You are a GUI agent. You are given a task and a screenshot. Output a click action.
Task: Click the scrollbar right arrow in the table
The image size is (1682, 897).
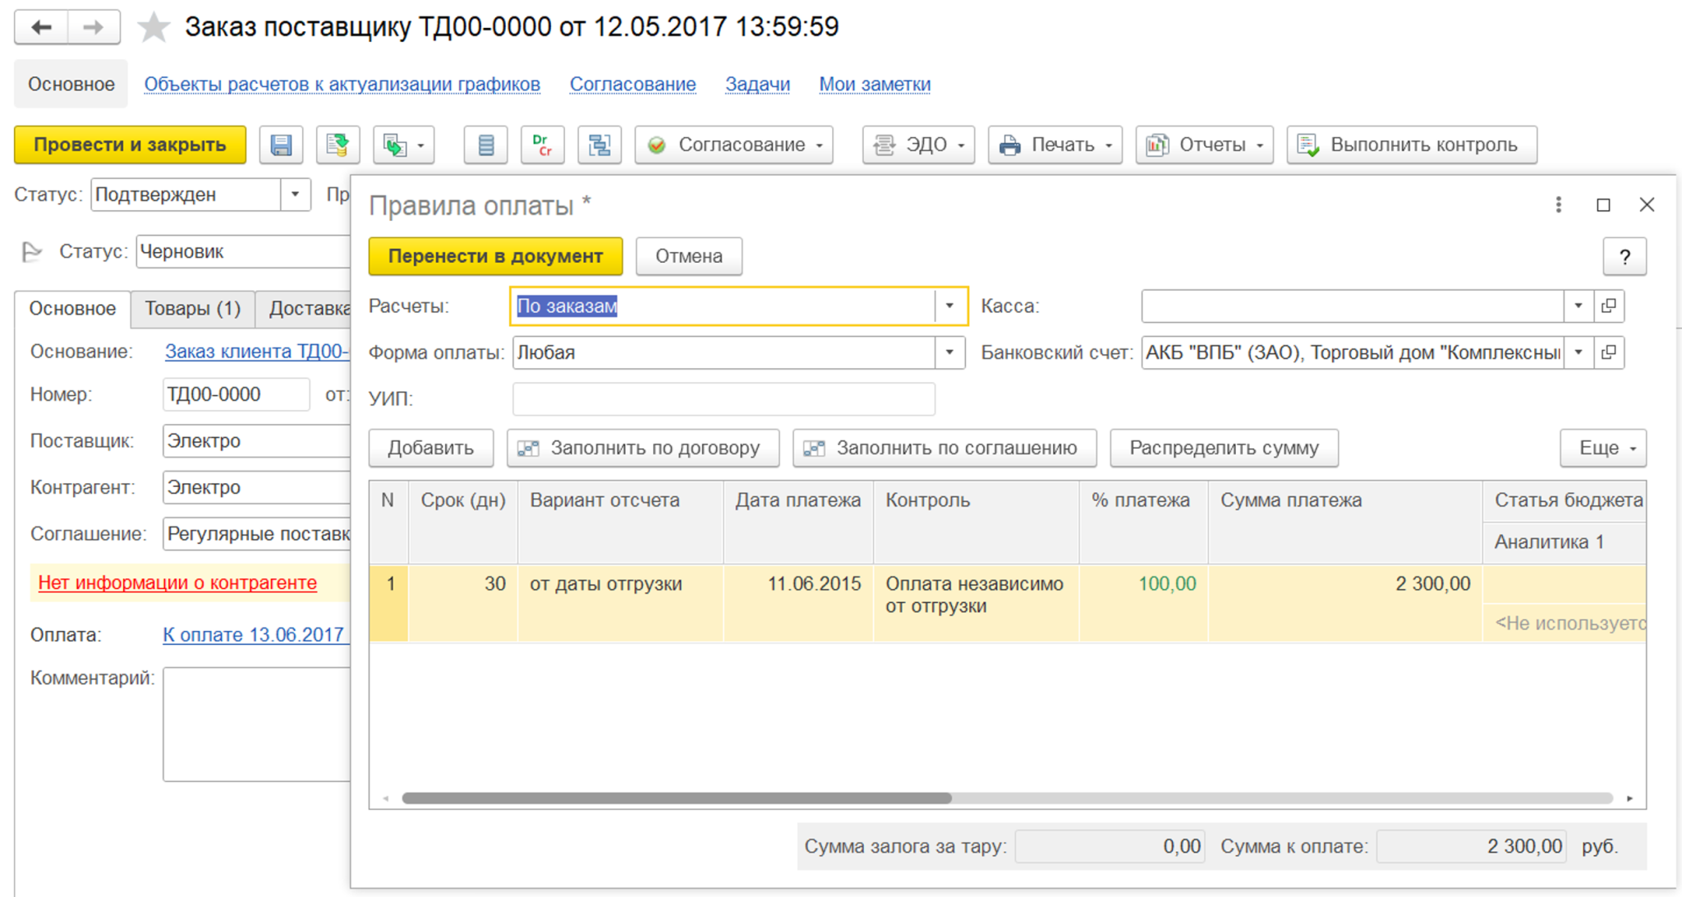1629,798
